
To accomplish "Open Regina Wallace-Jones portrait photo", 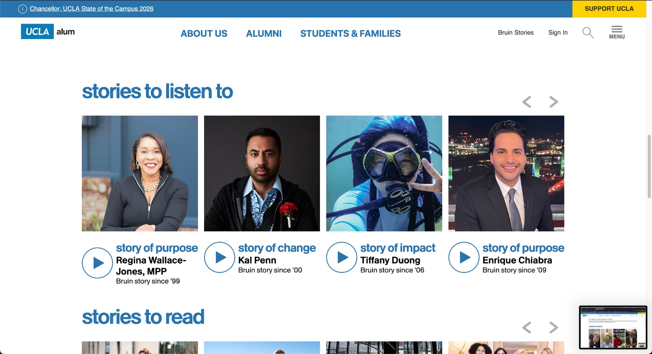I will point(140,173).
